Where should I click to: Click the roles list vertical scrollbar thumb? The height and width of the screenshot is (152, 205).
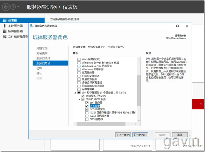(x=139, y=90)
